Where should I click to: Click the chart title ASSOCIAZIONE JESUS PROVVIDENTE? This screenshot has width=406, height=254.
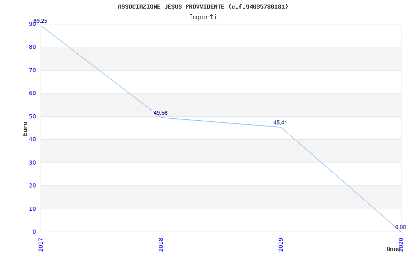[203, 7]
